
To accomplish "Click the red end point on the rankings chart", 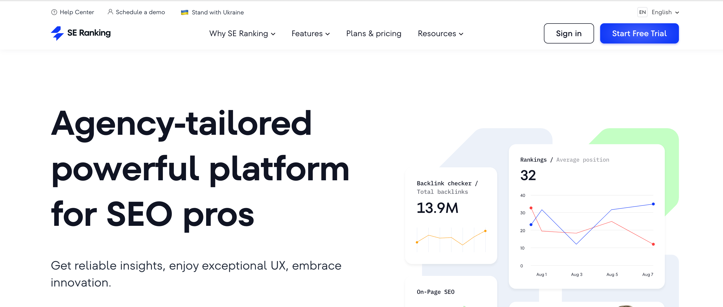I will pos(653,244).
